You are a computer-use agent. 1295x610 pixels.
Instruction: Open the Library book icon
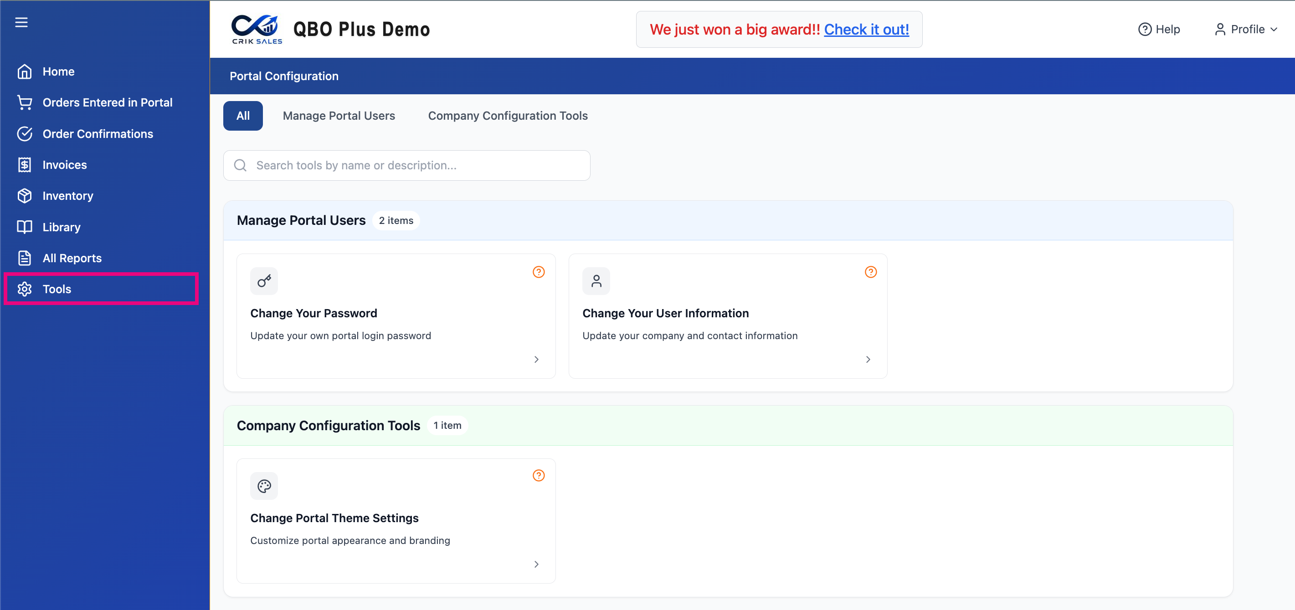(x=24, y=227)
